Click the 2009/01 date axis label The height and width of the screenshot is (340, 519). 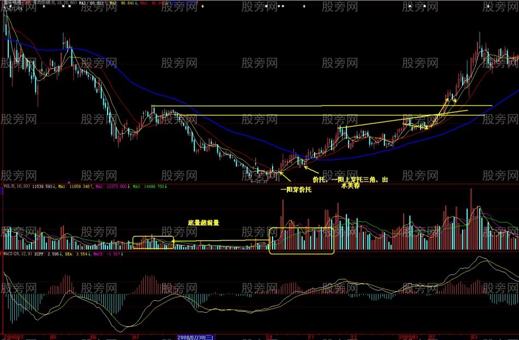point(409,337)
